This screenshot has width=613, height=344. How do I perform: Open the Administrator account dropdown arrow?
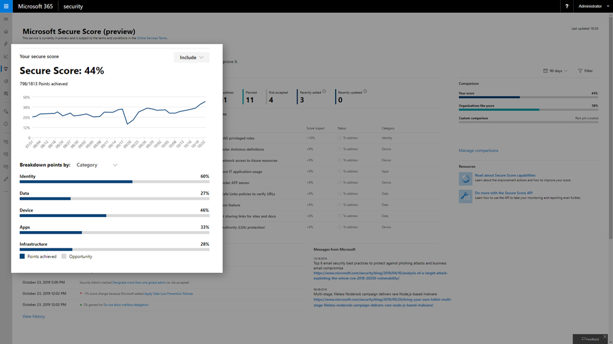pyautogui.click(x=607, y=6)
